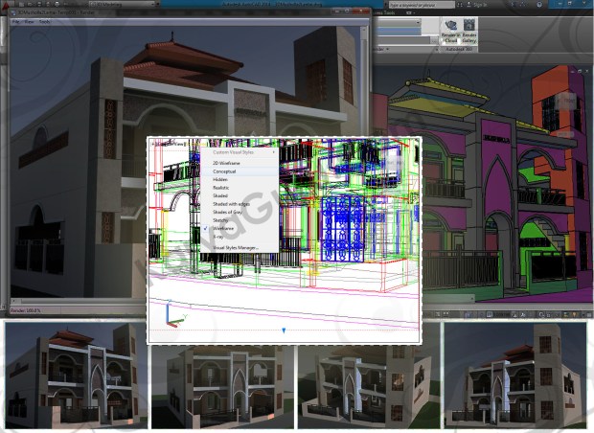
Task: Click the Sign In link
Action: click(480, 5)
